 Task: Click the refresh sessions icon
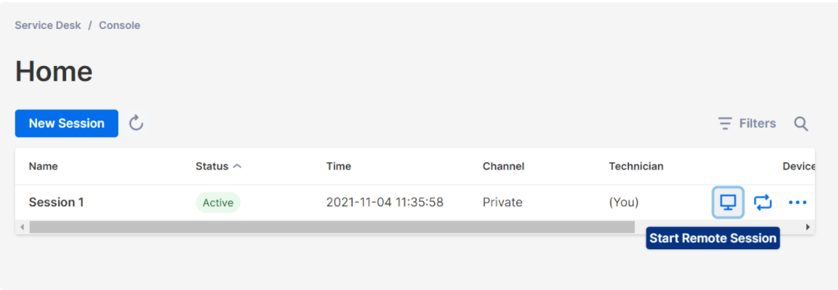[136, 123]
